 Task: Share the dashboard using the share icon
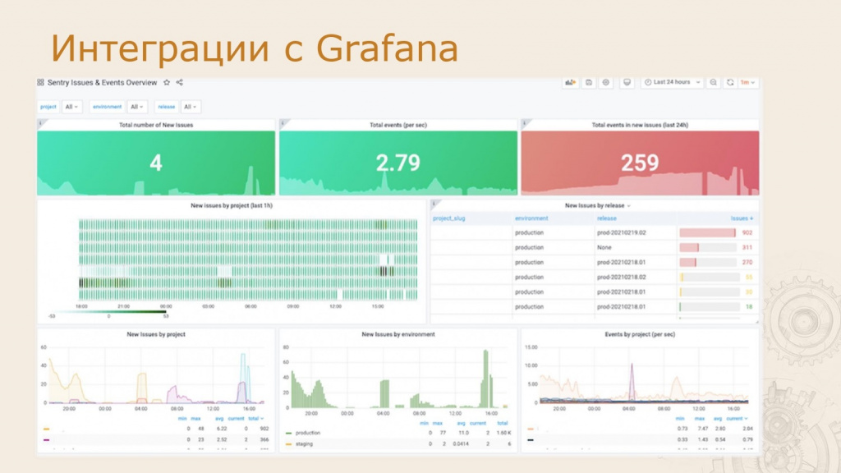pyautogui.click(x=180, y=83)
